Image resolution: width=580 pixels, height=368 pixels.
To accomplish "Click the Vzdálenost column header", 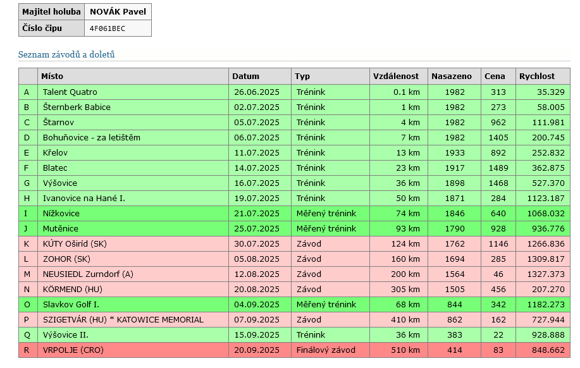I will [x=395, y=77].
